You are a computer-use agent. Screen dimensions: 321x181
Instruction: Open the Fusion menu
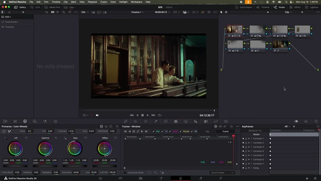[104, 2]
